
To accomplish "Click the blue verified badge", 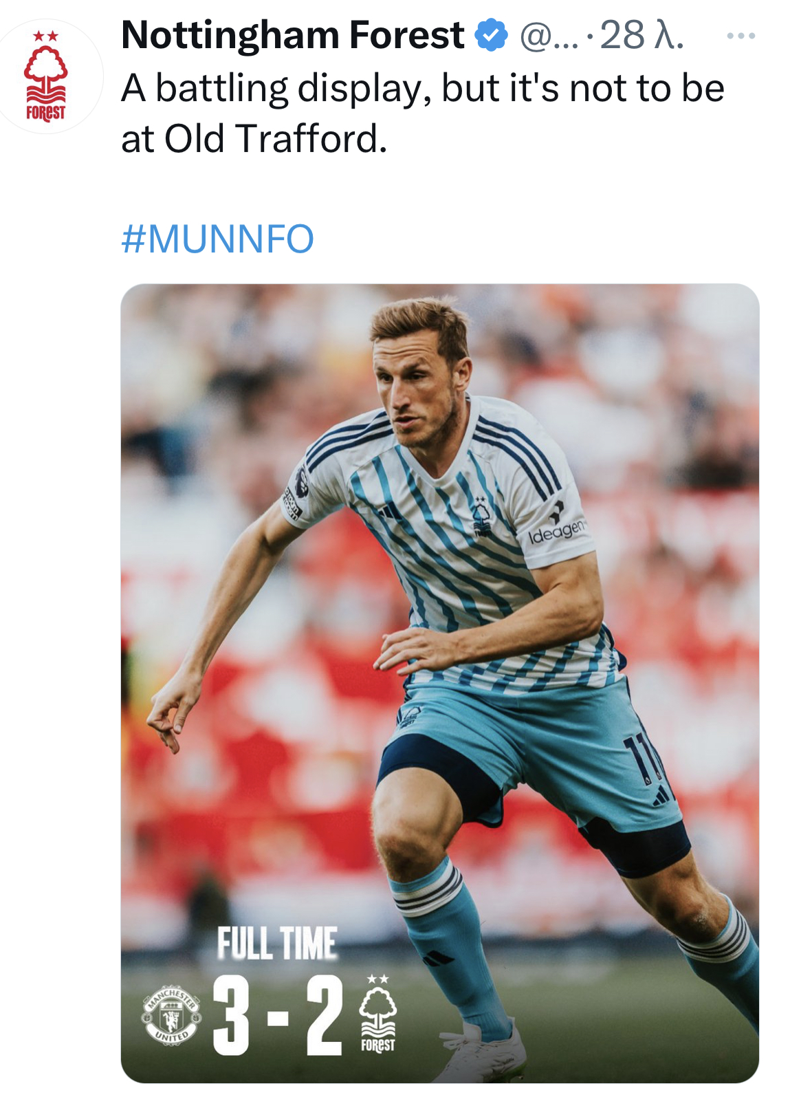I will (492, 35).
